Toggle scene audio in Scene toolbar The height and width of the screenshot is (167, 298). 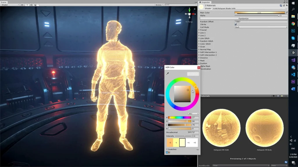coord(31,5)
